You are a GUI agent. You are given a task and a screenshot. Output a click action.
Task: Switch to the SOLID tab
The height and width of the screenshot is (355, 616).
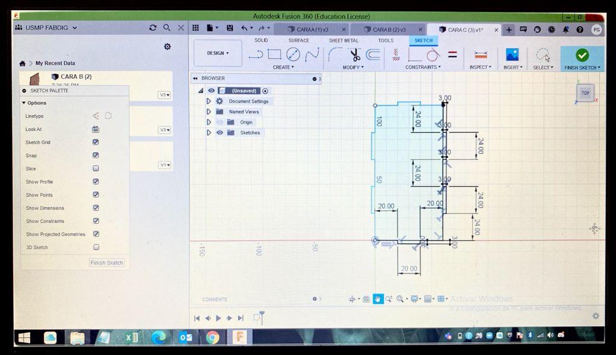261,40
